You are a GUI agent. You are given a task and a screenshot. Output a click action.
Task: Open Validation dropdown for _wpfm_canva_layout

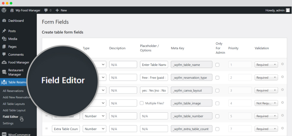(266, 90)
